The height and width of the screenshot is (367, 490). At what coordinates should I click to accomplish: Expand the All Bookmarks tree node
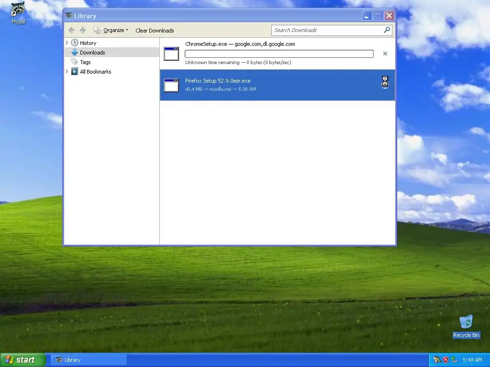click(67, 72)
